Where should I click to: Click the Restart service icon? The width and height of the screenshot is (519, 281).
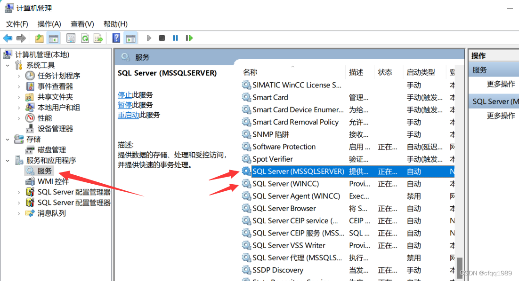coord(189,39)
